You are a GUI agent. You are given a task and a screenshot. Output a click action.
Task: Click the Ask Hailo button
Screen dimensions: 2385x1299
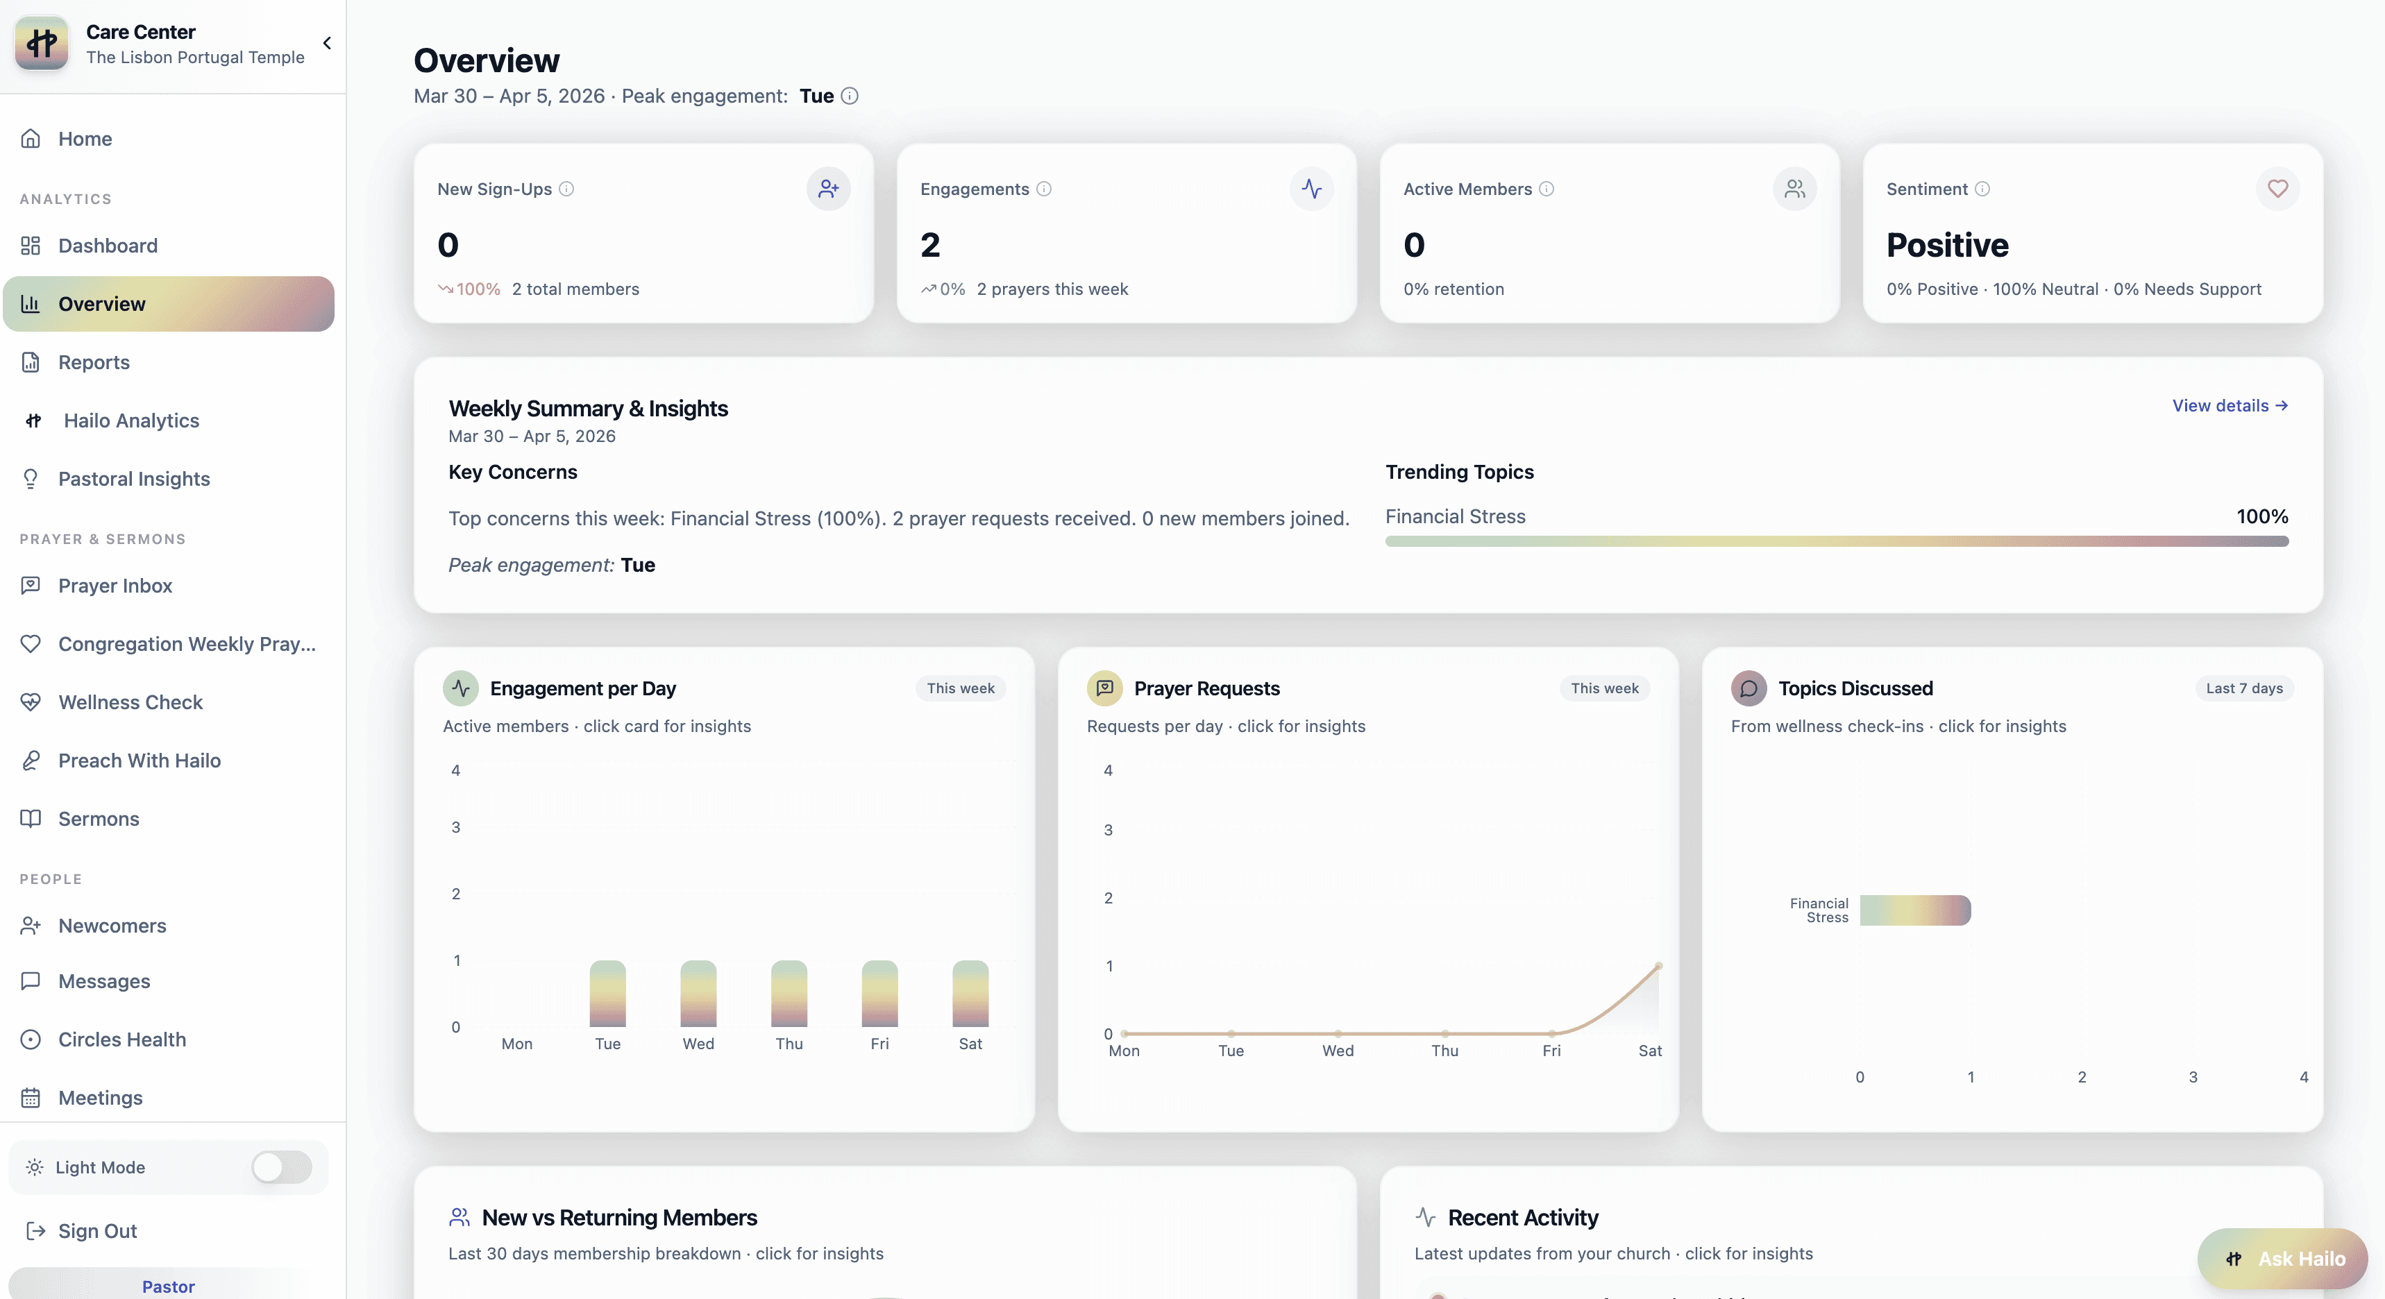pos(2282,1258)
